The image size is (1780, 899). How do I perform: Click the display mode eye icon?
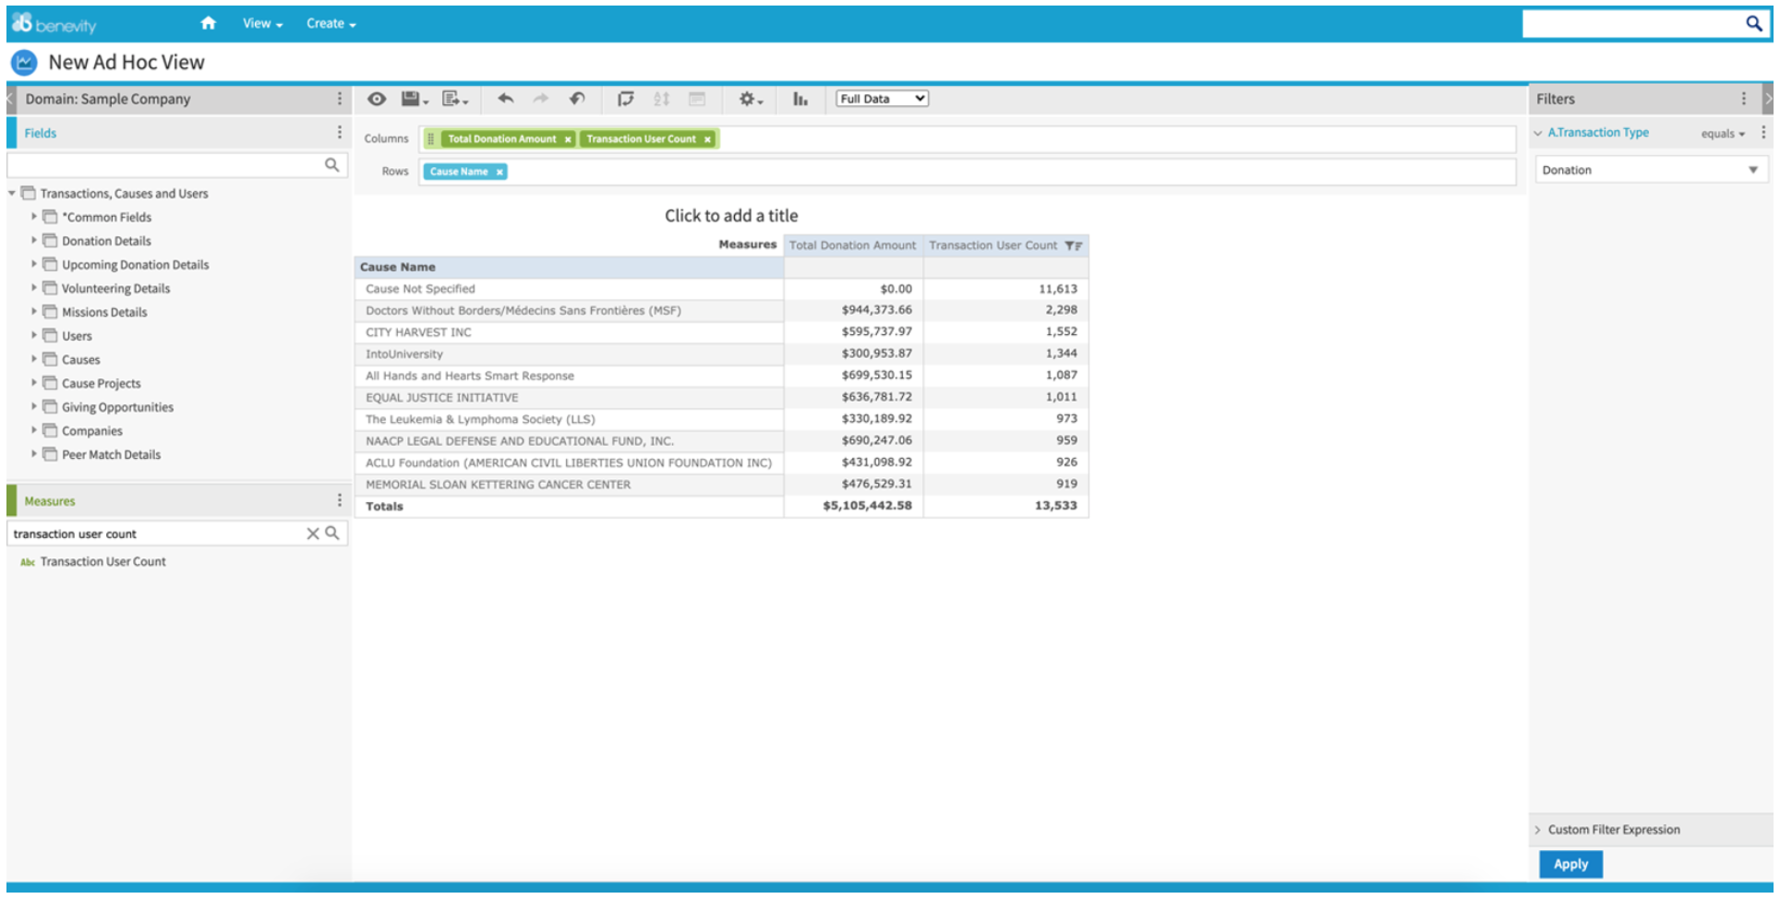pos(377,99)
